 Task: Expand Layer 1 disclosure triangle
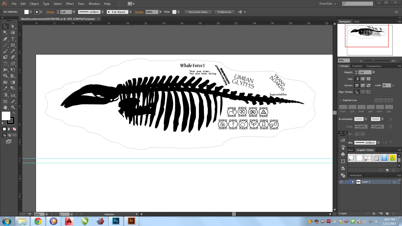(x=353, y=182)
